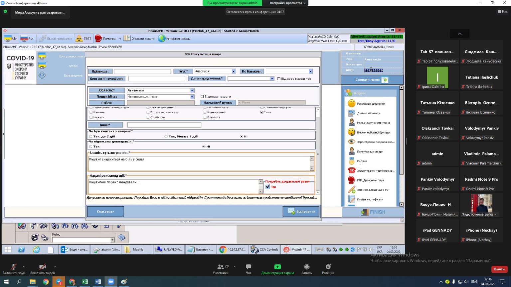Uncheck the Інше symptom checkbox

pos(262,112)
